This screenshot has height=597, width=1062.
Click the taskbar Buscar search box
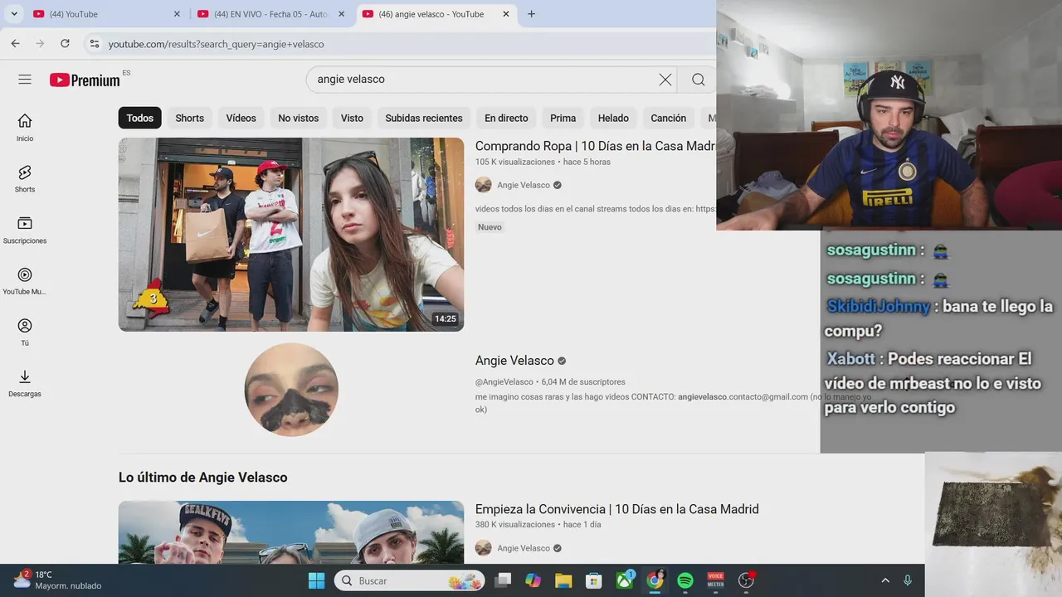(x=409, y=580)
